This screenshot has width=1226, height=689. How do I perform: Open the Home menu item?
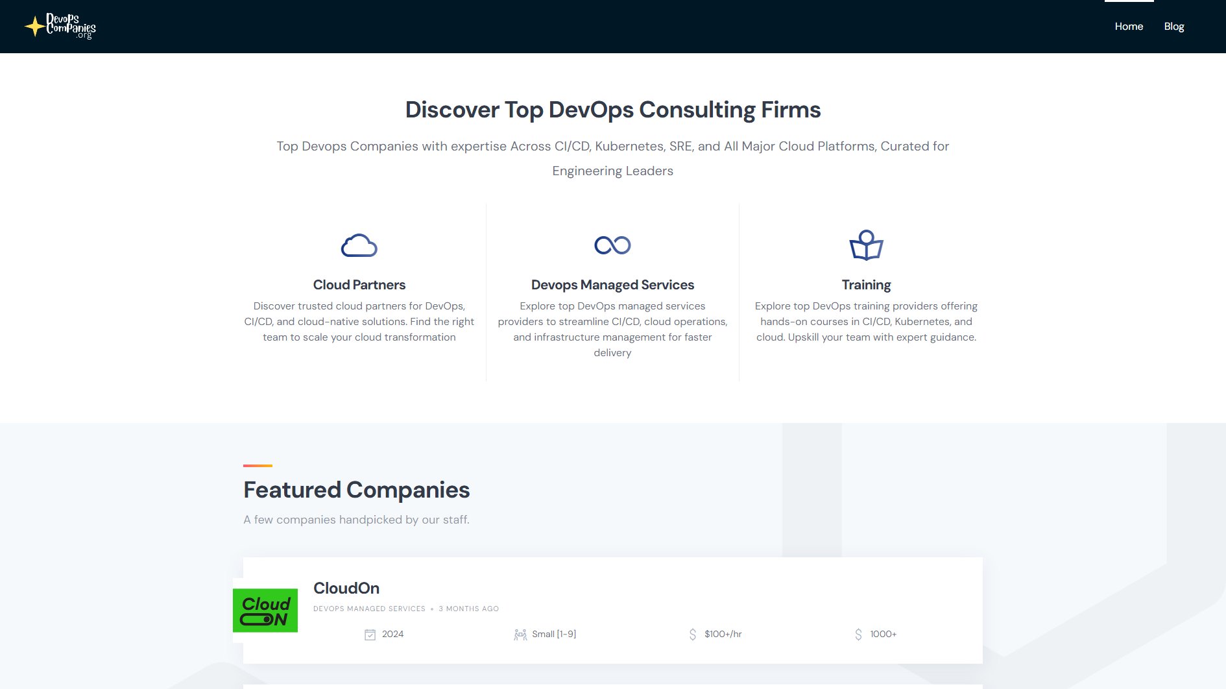(x=1129, y=27)
